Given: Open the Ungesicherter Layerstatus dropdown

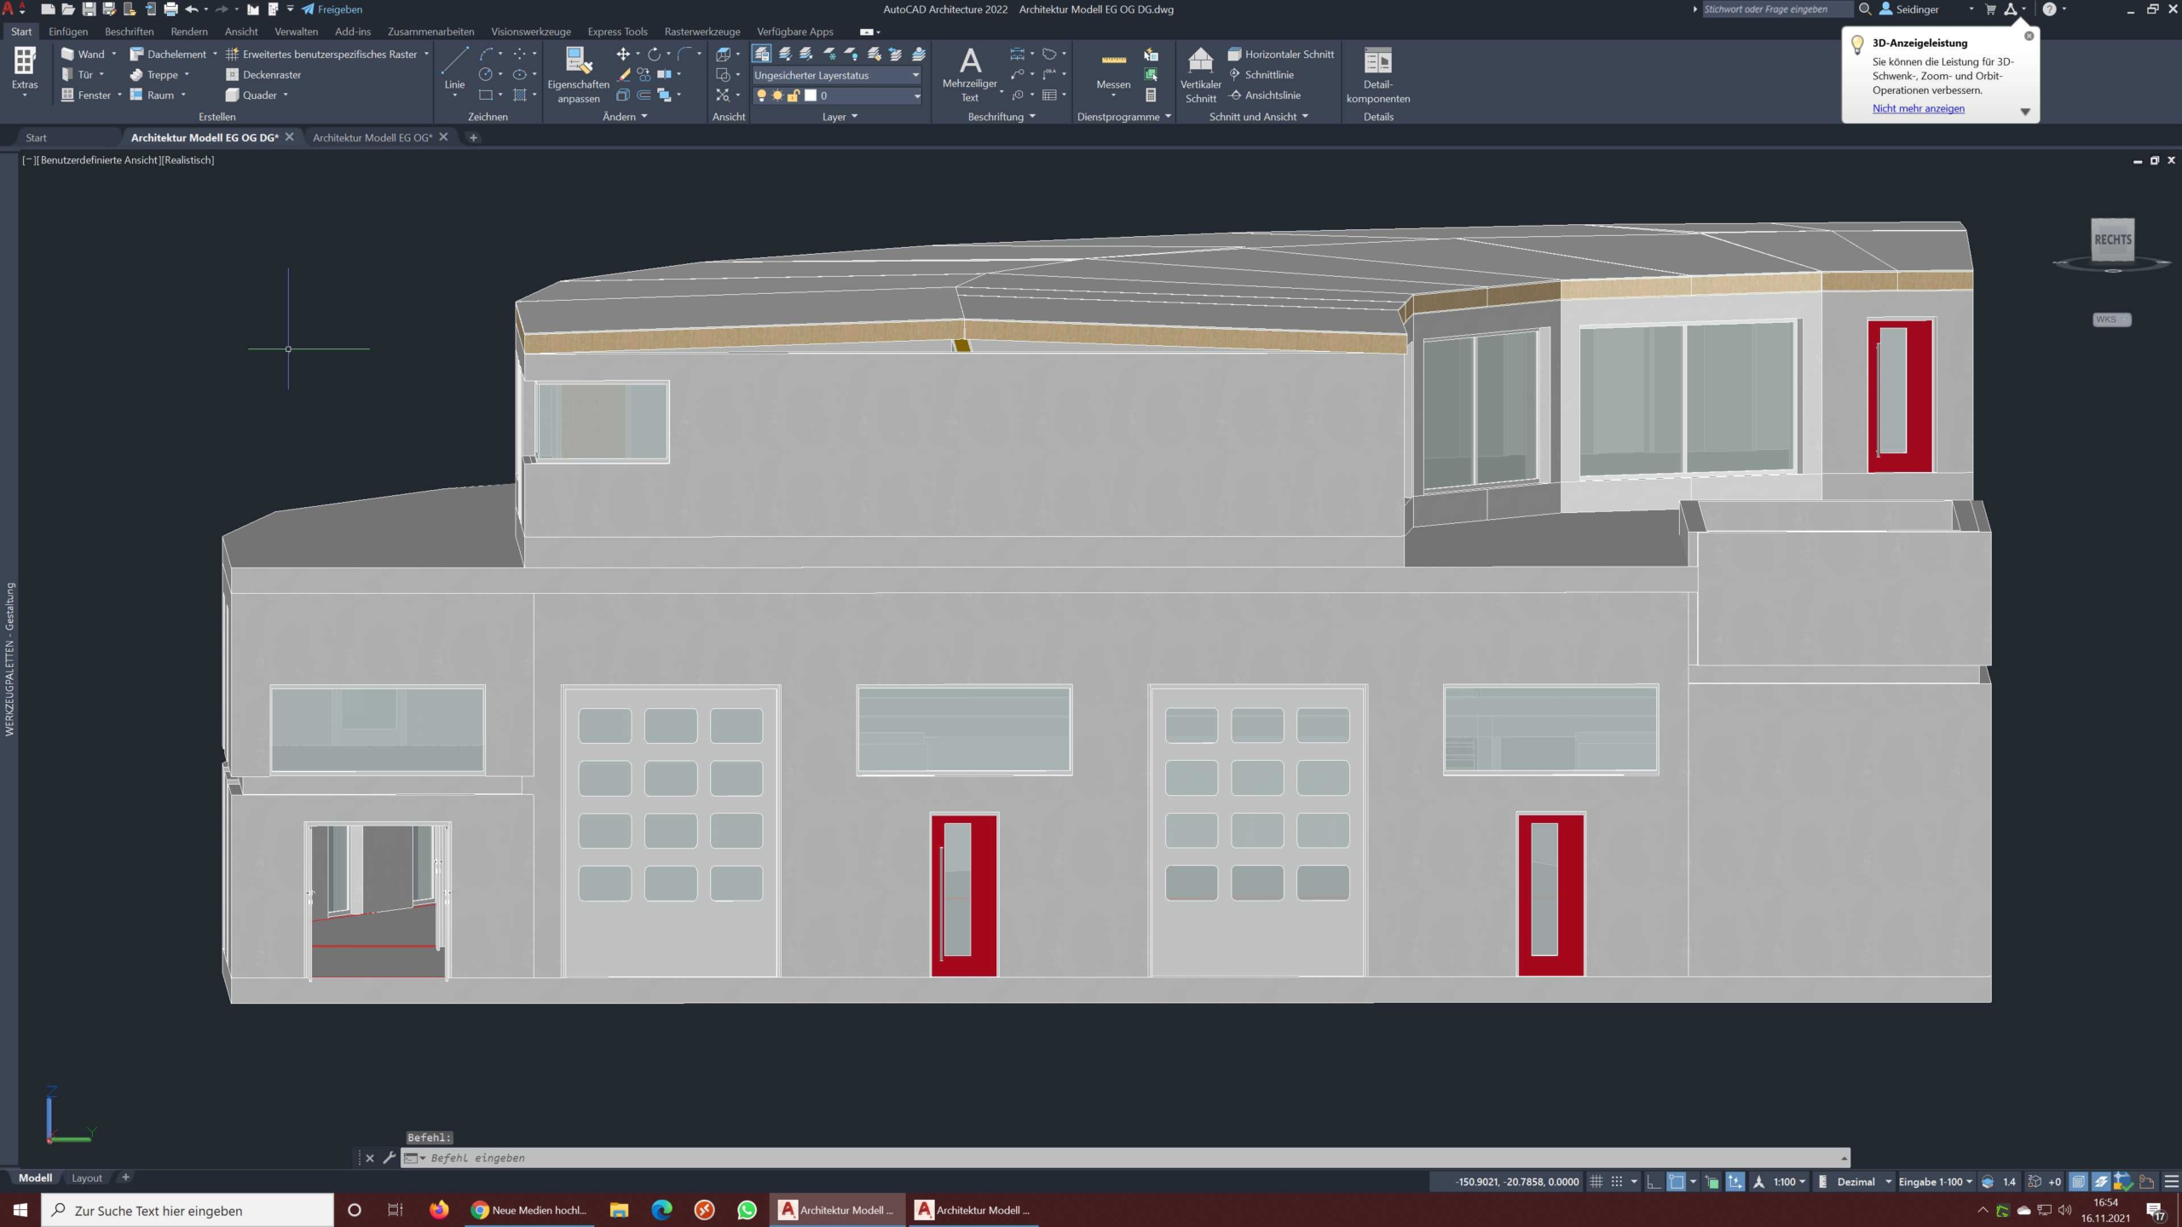Looking at the screenshot, I should click(836, 75).
